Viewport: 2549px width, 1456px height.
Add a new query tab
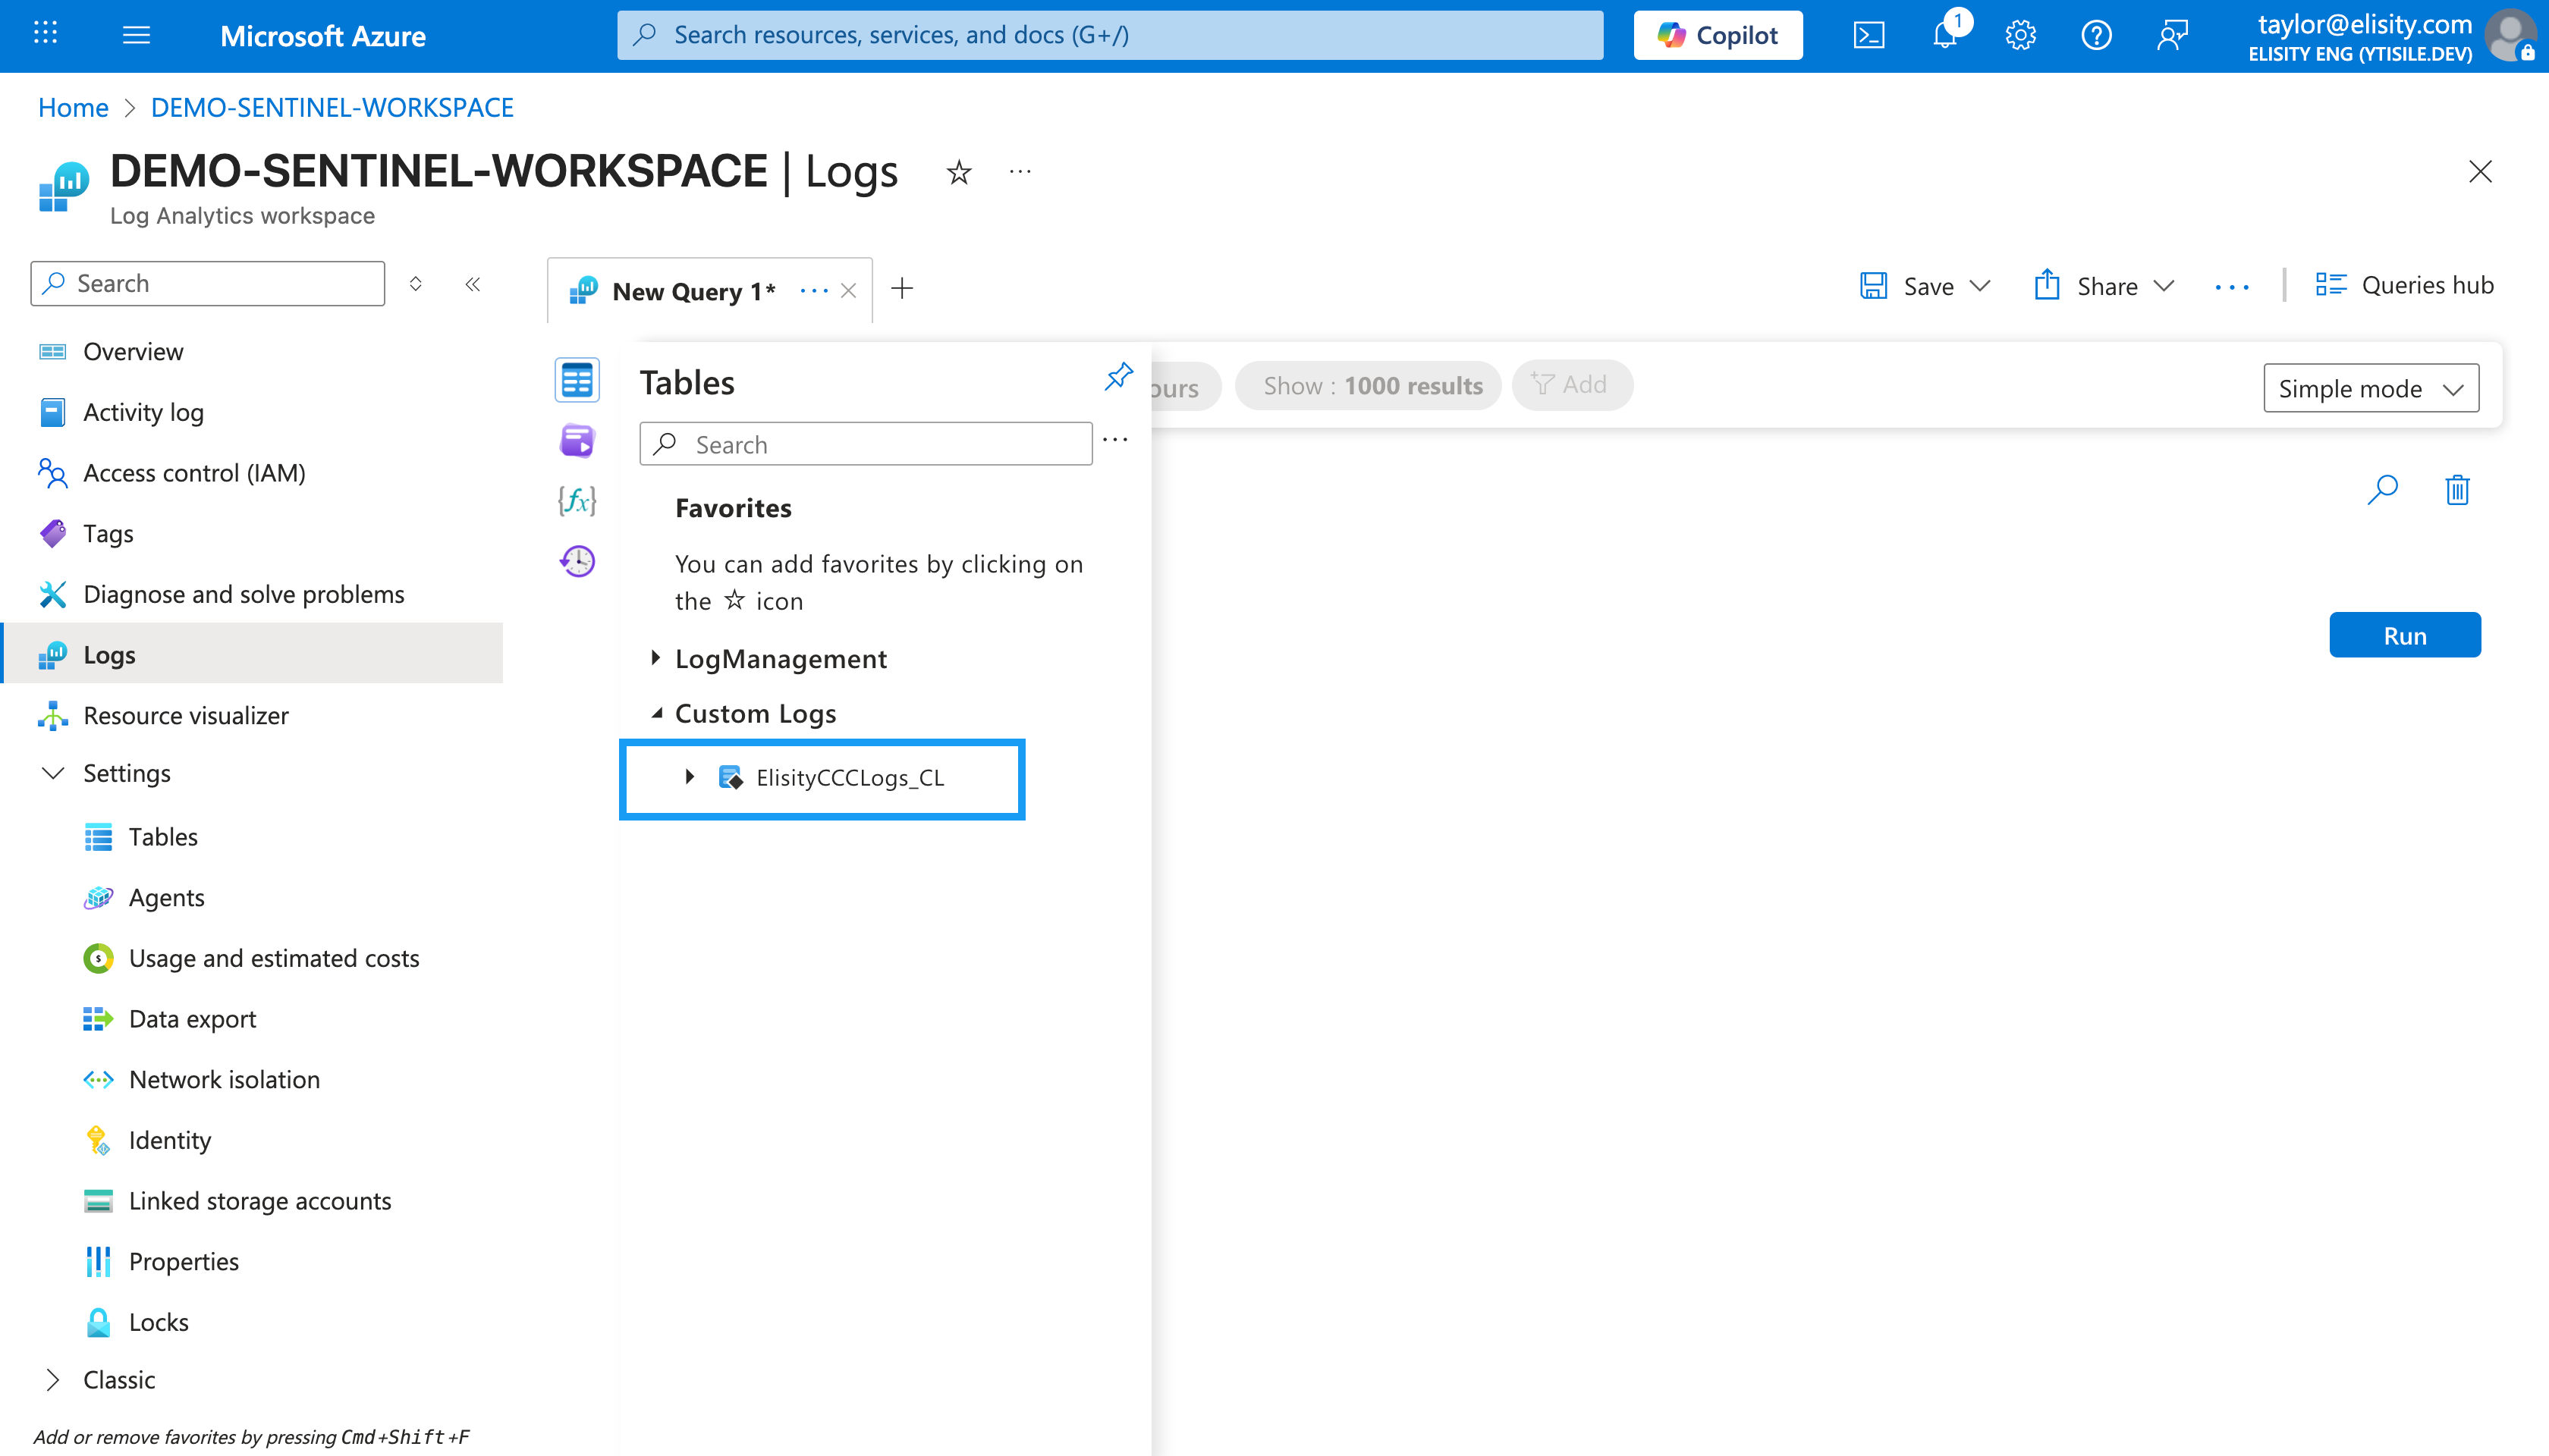(901, 288)
